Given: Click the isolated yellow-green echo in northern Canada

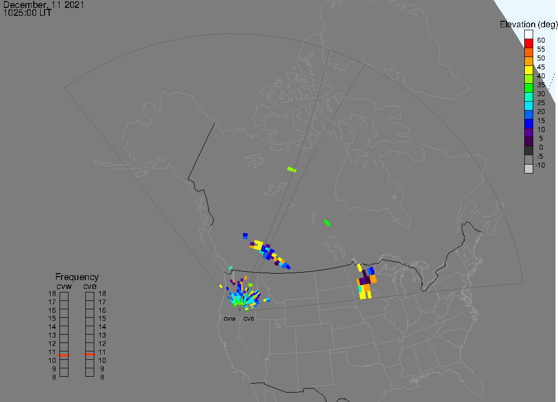Looking at the screenshot, I should (292, 170).
